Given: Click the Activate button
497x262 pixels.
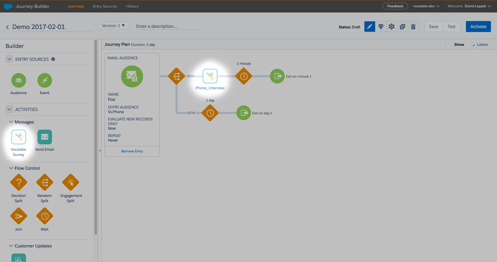Looking at the screenshot, I should [478, 27].
